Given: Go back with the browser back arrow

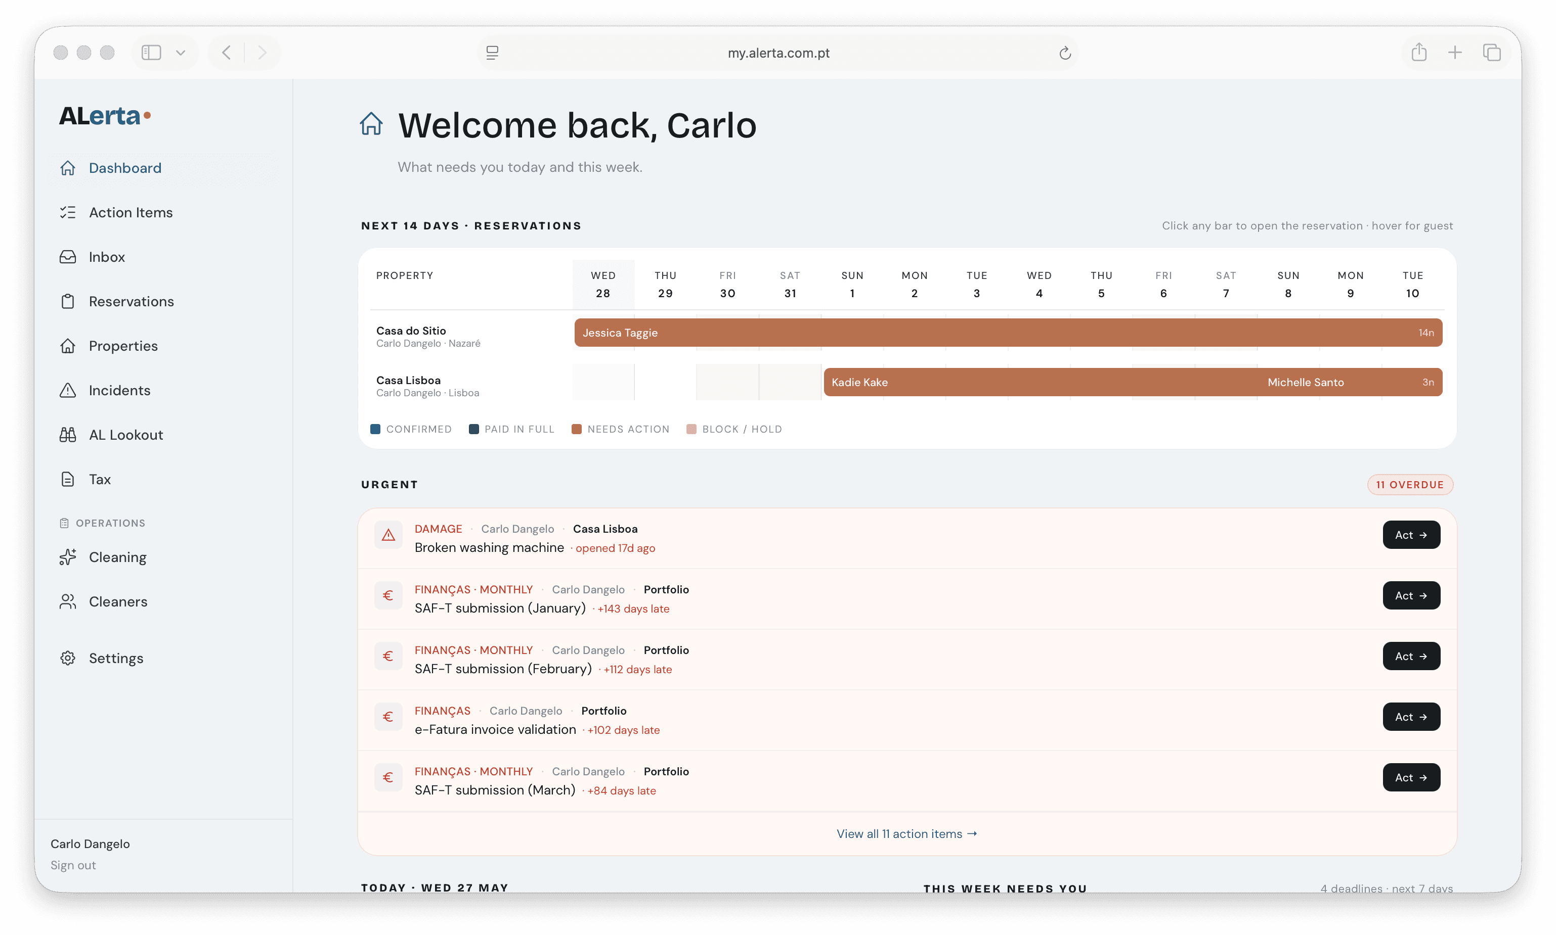Looking at the screenshot, I should tap(226, 52).
